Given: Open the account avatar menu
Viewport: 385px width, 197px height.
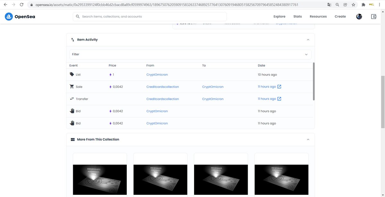Looking at the screenshot, I should (x=359, y=17).
